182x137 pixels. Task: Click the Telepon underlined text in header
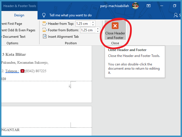(12, 71)
